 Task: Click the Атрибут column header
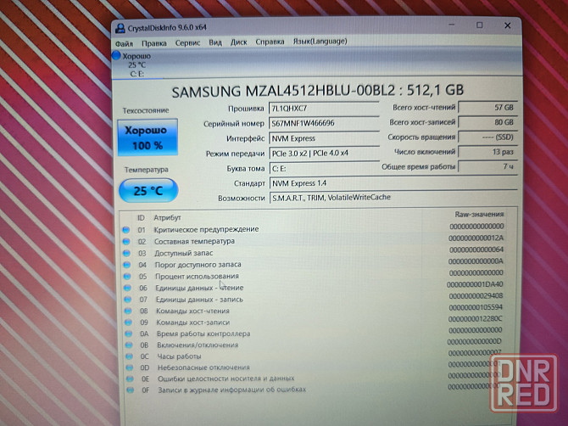click(167, 218)
